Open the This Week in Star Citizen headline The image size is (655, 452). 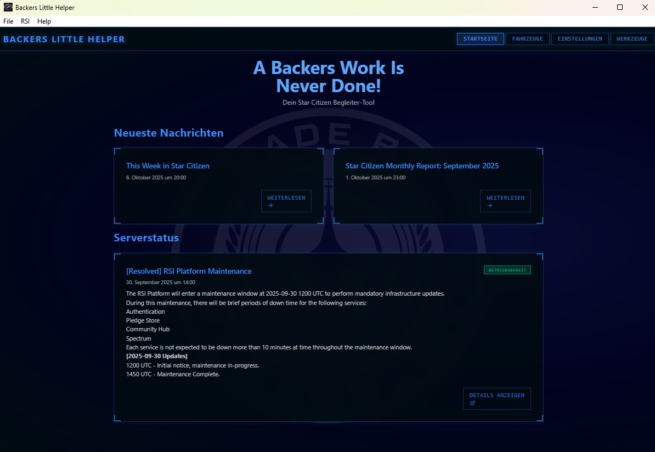[x=168, y=166]
